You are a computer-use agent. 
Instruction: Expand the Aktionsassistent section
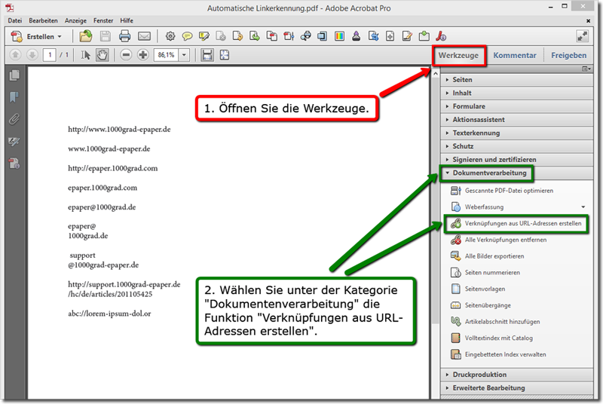(516, 120)
